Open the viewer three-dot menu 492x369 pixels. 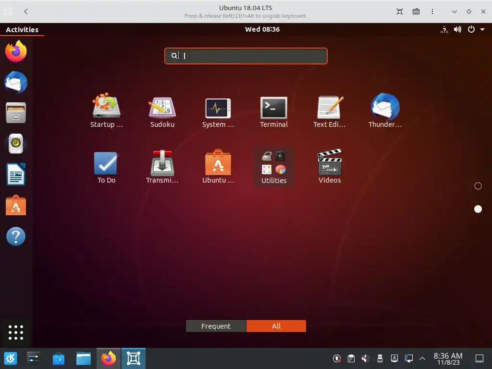point(432,12)
